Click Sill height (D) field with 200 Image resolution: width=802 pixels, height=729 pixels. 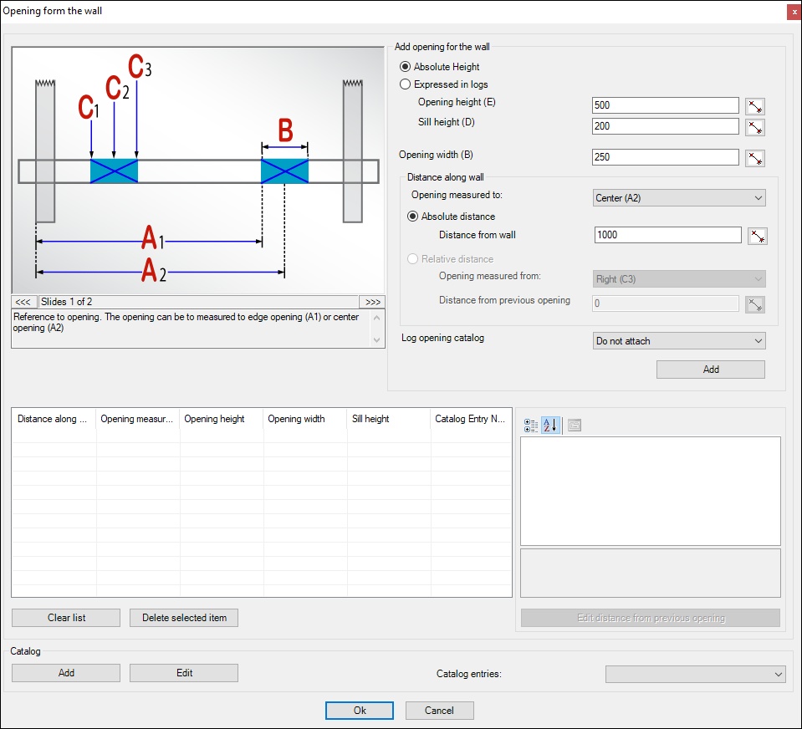coord(666,126)
